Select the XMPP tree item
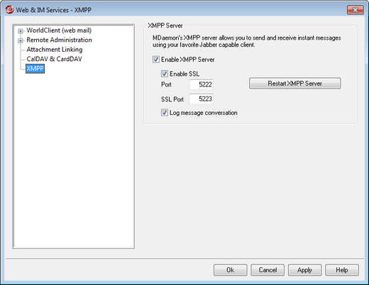Viewport: 369px width, 285px height. (35, 69)
